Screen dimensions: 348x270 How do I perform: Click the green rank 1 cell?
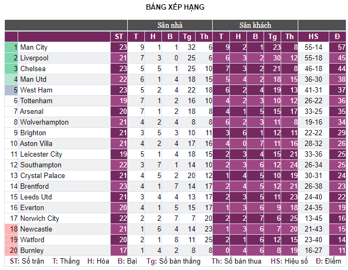(x=11, y=47)
